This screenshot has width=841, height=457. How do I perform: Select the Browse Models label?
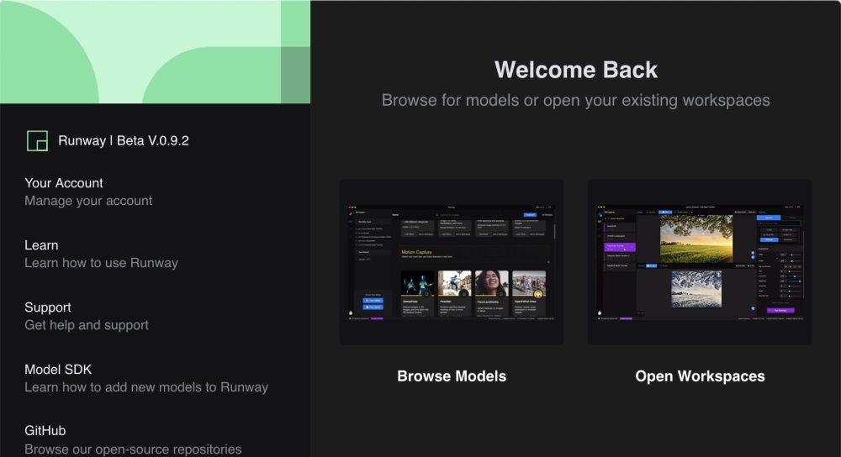tap(452, 376)
